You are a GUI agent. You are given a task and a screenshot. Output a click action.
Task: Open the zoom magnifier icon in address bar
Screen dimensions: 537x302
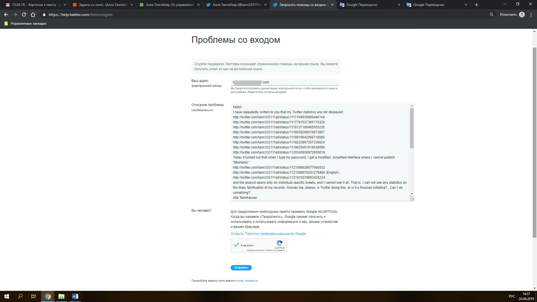coord(491,15)
